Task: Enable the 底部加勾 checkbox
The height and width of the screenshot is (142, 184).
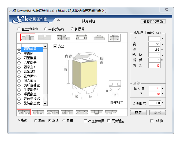Action: point(108,103)
